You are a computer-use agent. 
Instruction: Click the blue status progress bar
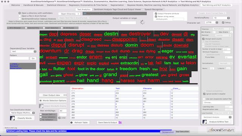tap(89, 131)
